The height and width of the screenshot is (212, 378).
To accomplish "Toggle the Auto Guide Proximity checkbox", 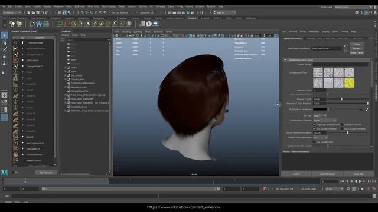I will click(342, 129).
